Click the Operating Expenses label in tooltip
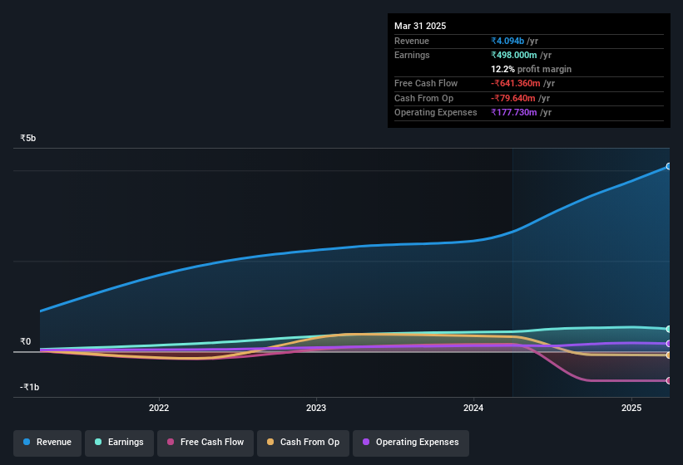The width and height of the screenshot is (683, 465). pos(436,112)
